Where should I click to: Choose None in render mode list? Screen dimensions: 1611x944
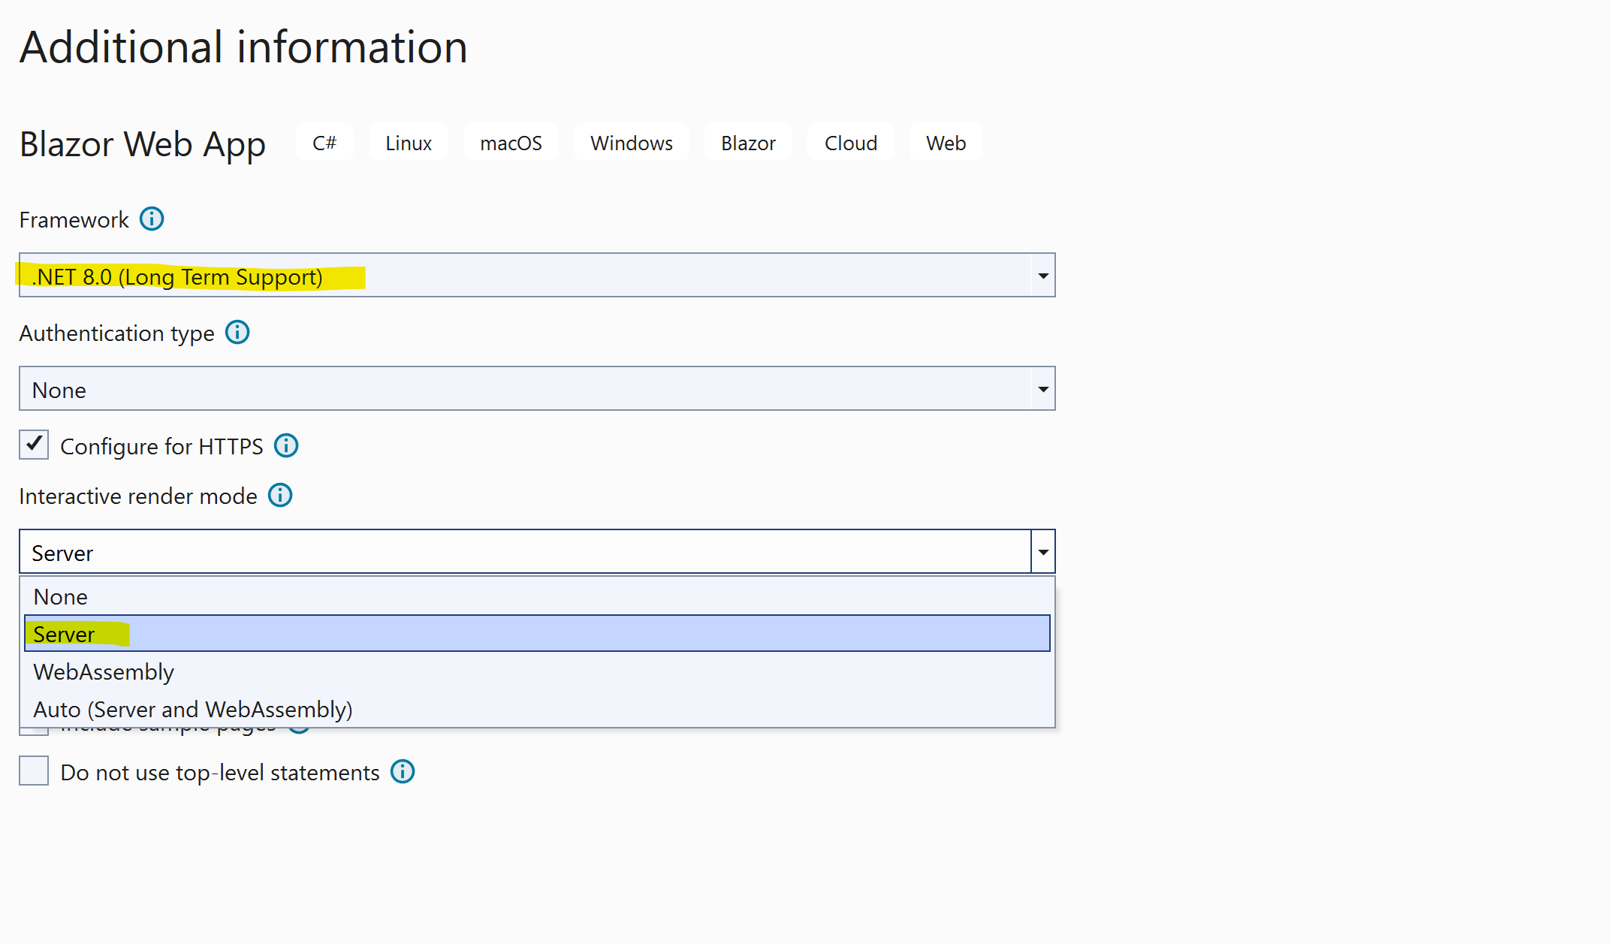(537, 597)
